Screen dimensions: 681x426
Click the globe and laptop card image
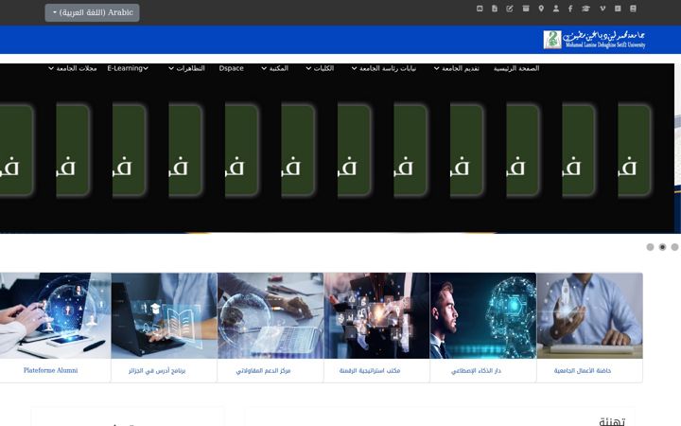click(271, 315)
